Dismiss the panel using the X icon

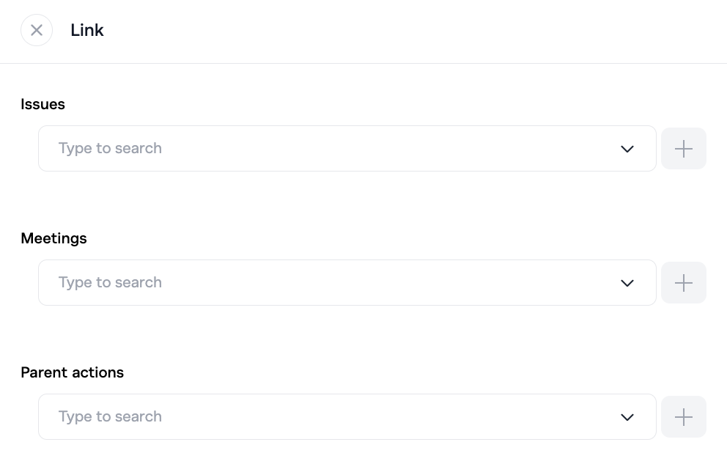[37, 30]
